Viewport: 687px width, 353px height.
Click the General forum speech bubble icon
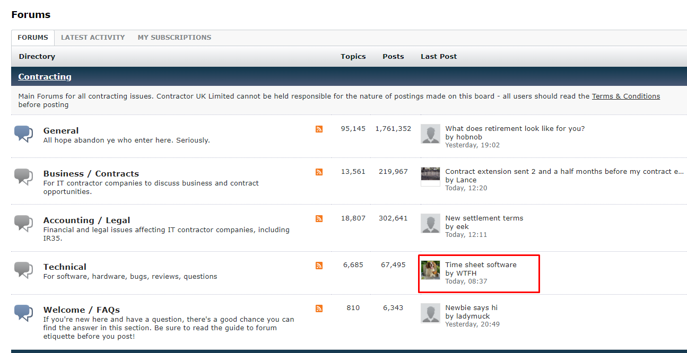click(23, 134)
